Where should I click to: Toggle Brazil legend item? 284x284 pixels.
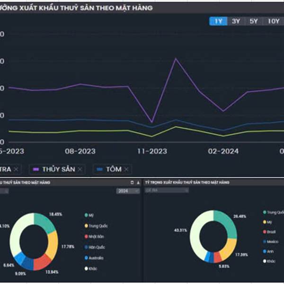[269, 232]
